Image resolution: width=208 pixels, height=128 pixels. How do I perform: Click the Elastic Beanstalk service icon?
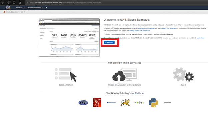(4, 12)
